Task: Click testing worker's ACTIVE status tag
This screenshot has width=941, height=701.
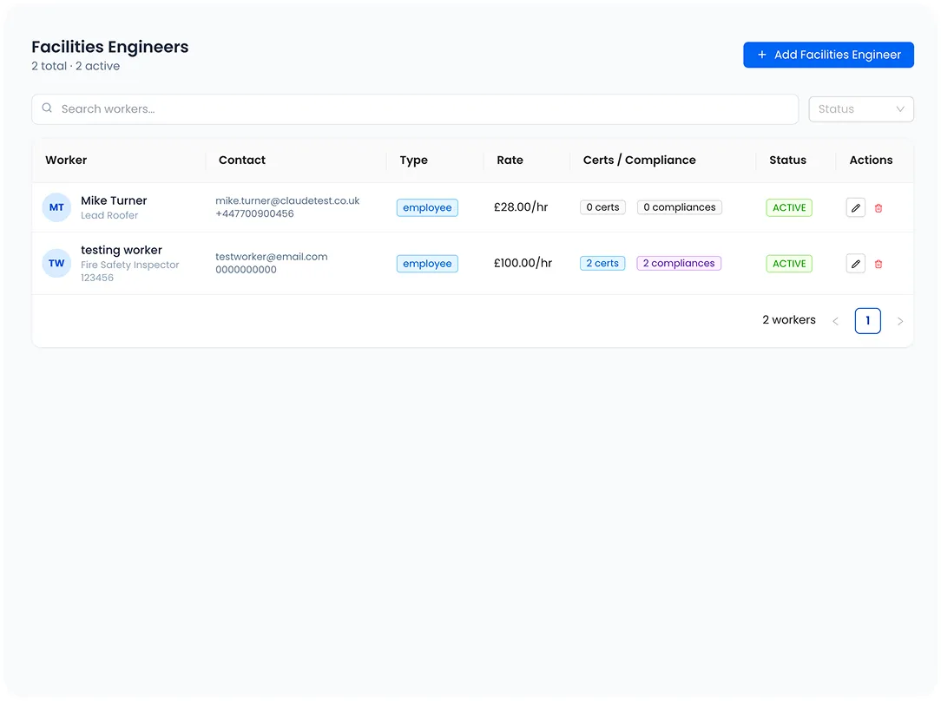Action: [x=789, y=263]
